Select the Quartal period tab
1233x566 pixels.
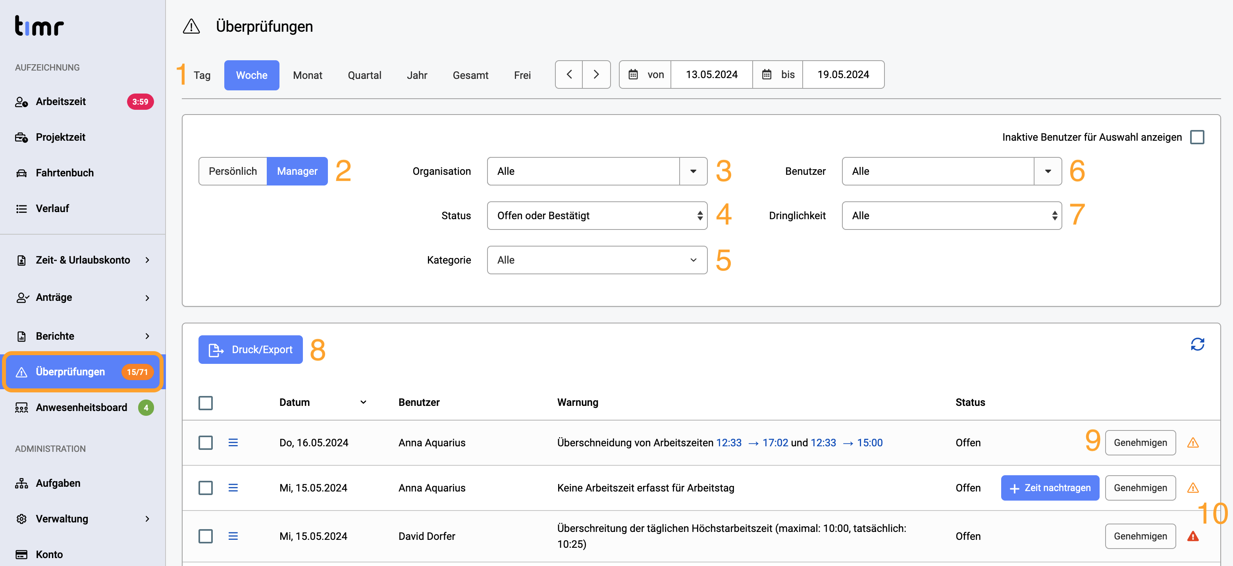(364, 75)
